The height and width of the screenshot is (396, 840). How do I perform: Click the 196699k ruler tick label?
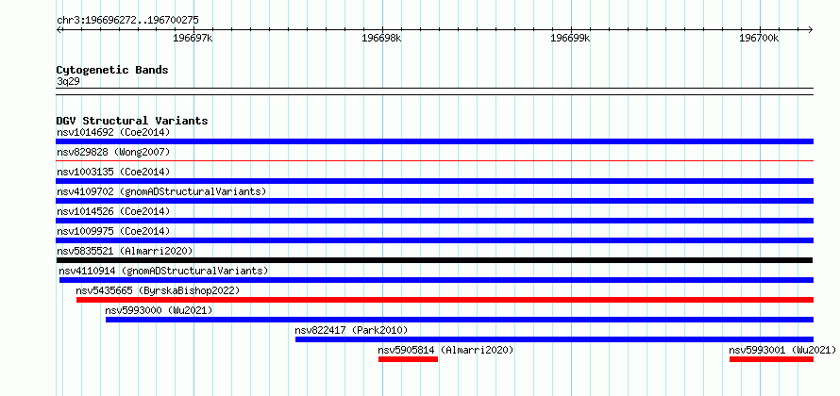coord(570,39)
